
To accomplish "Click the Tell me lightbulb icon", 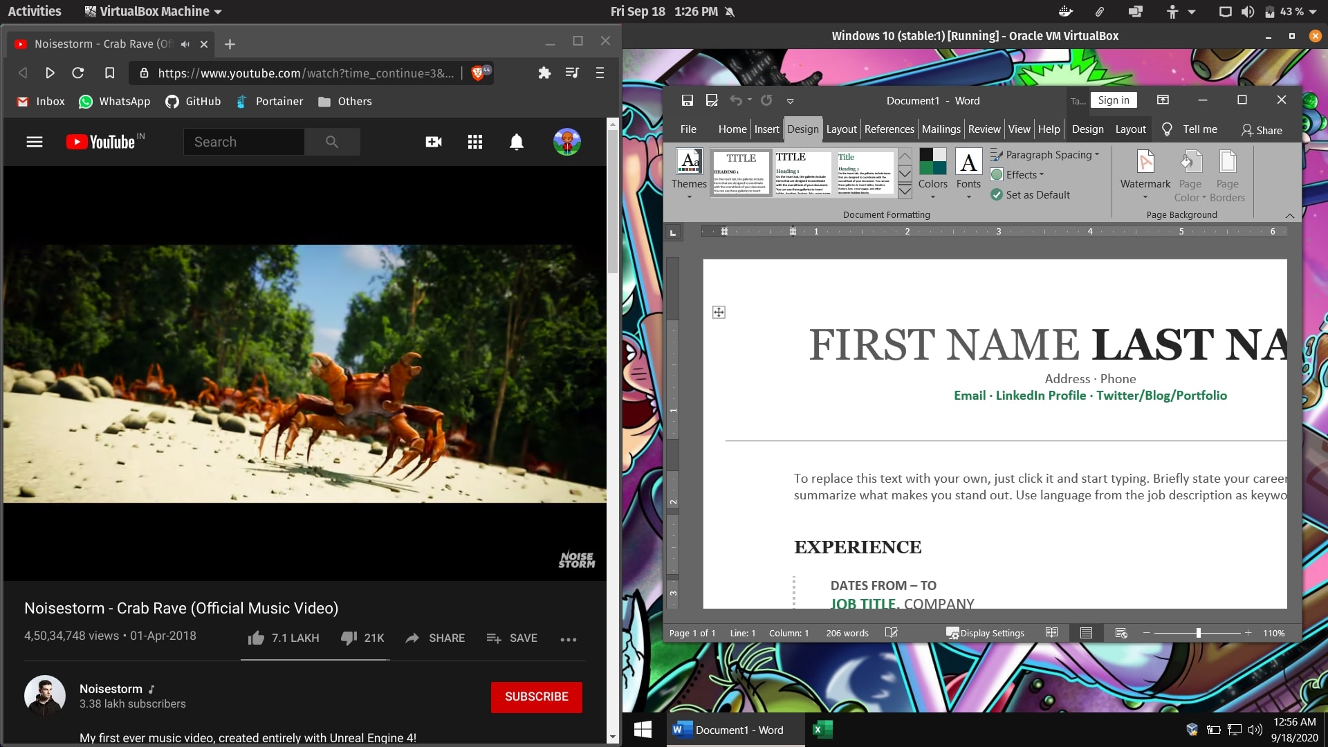I will point(1167,129).
